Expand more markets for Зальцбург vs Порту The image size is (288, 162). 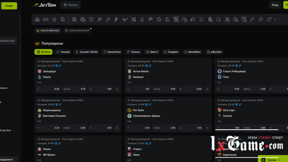point(117,89)
